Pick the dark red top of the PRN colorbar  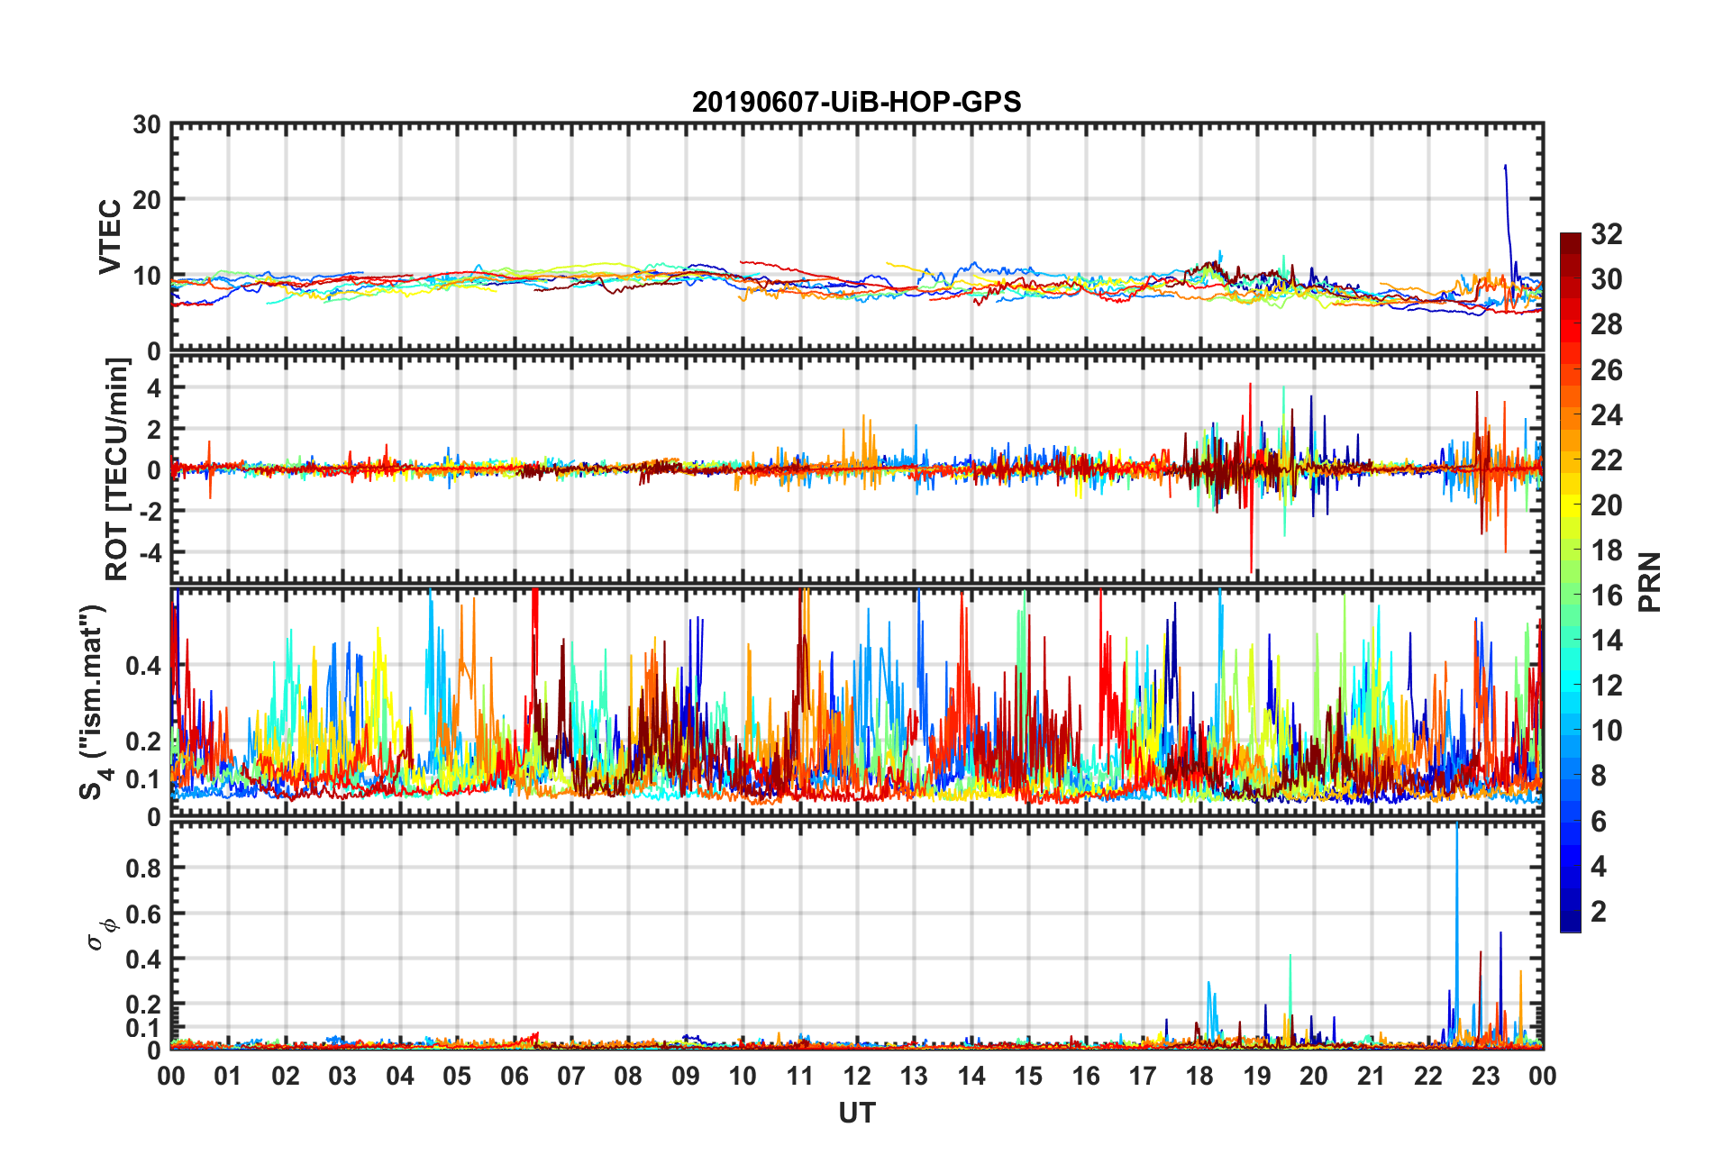tap(1570, 239)
